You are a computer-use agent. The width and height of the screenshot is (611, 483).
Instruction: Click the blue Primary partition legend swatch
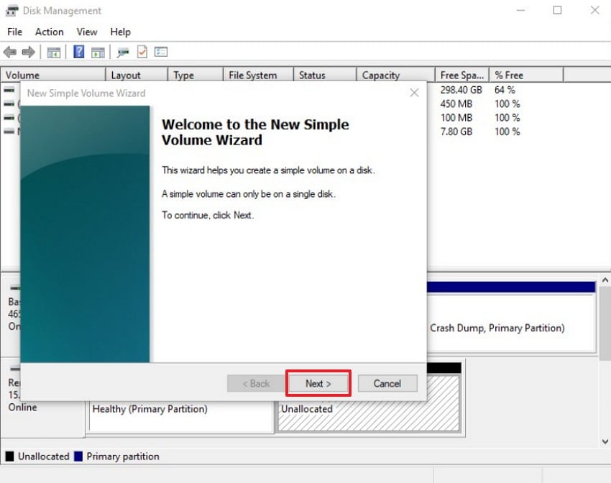(78, 456)
